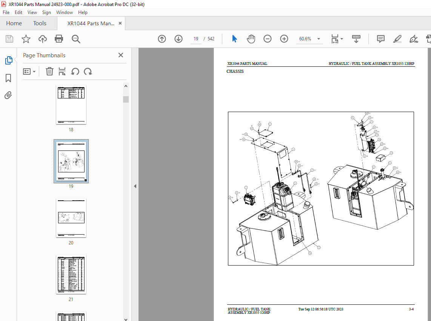The width and height of the screenshot is (431, 321).
Task: Click the more tools icon at toolbar edge
Action: coord(428,39)
